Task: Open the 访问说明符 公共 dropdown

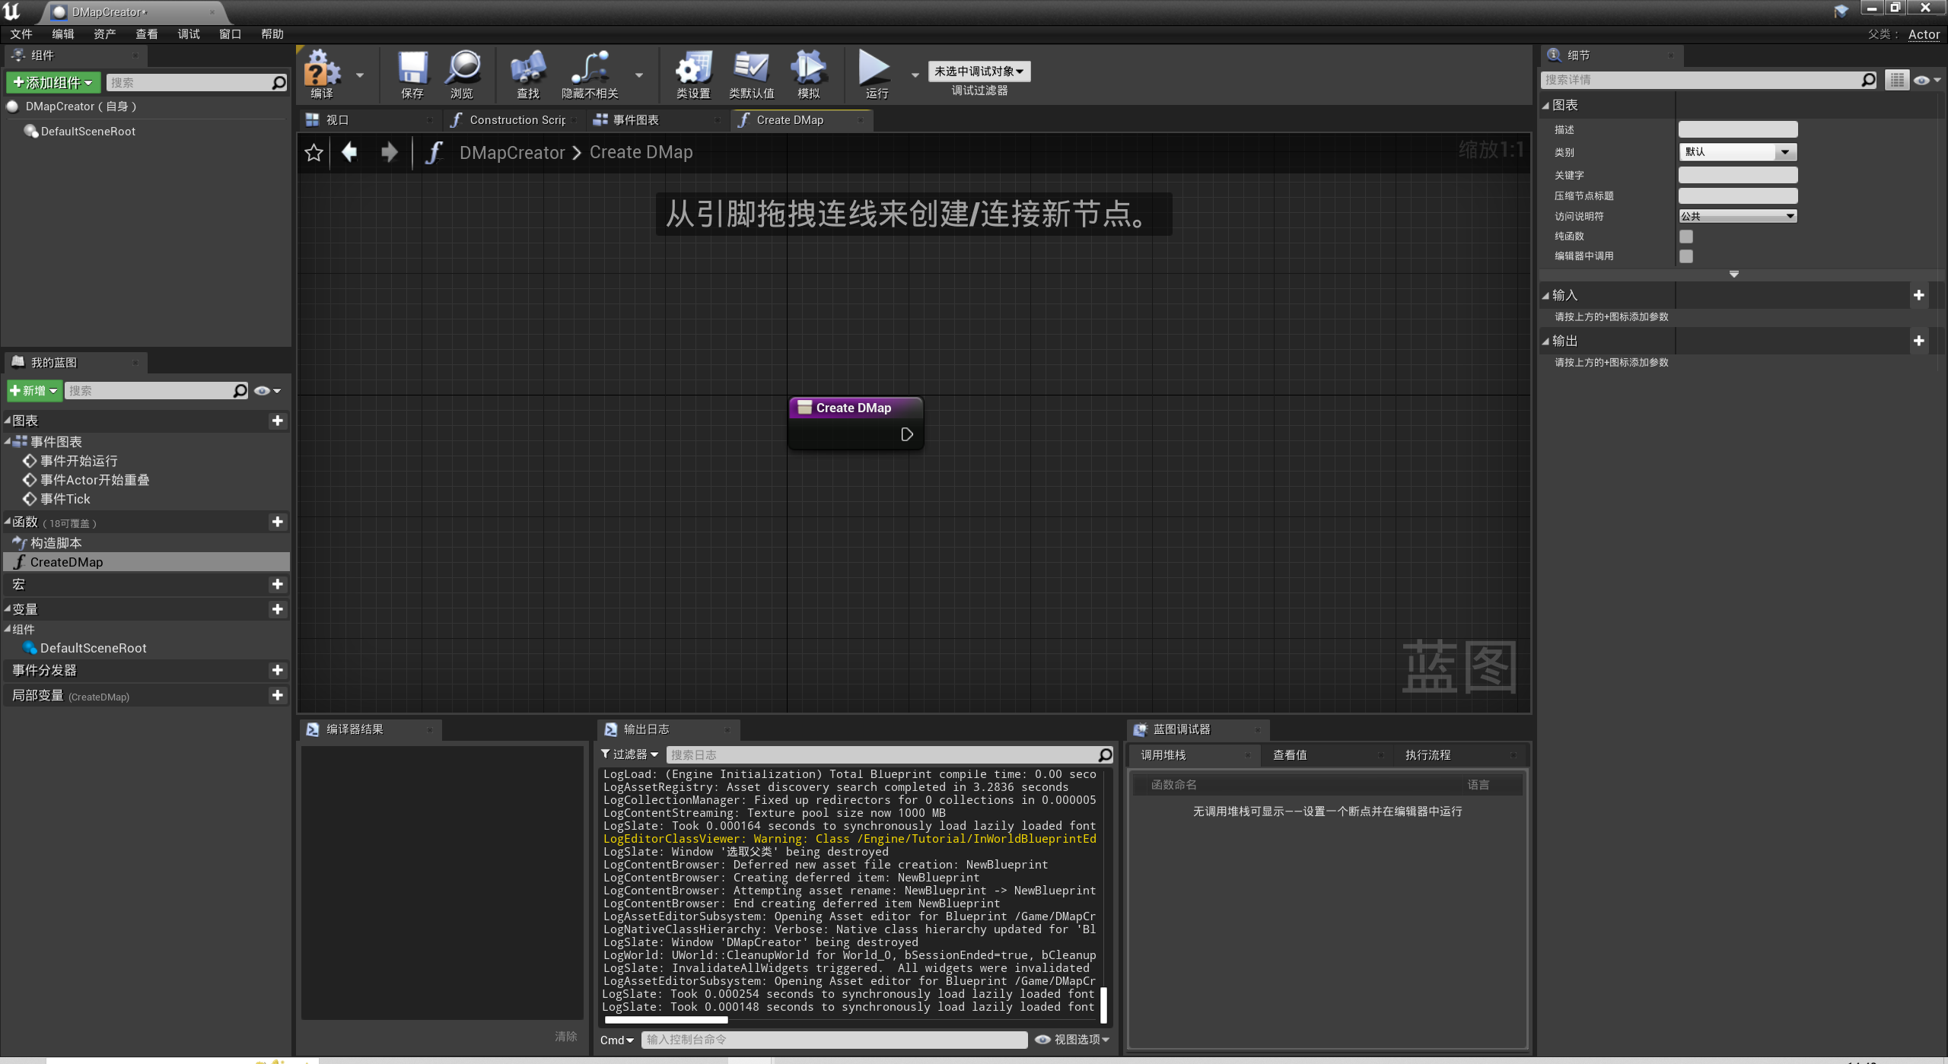Action: tap(1737, 216)
